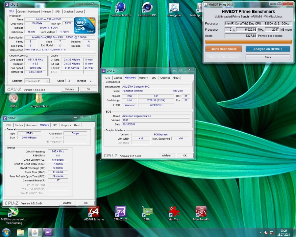Click the muted volume tray icon
296x237 pixels.
point(266,233)
